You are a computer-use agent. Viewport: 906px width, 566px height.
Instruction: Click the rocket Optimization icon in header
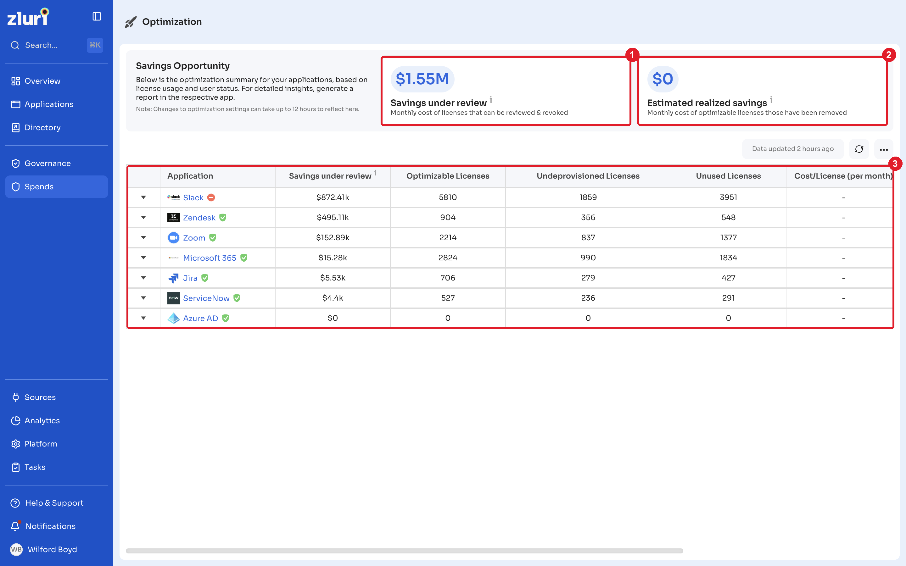[x=131, y=22]
